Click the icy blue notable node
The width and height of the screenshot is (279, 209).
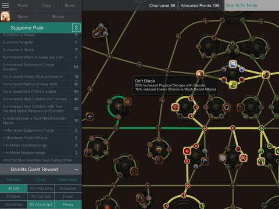(x=233, y=64)
